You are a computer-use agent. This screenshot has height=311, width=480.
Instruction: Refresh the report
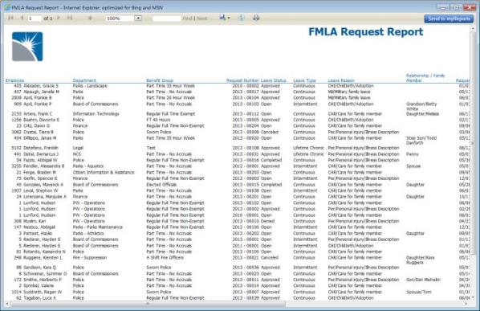pos(242,18)
